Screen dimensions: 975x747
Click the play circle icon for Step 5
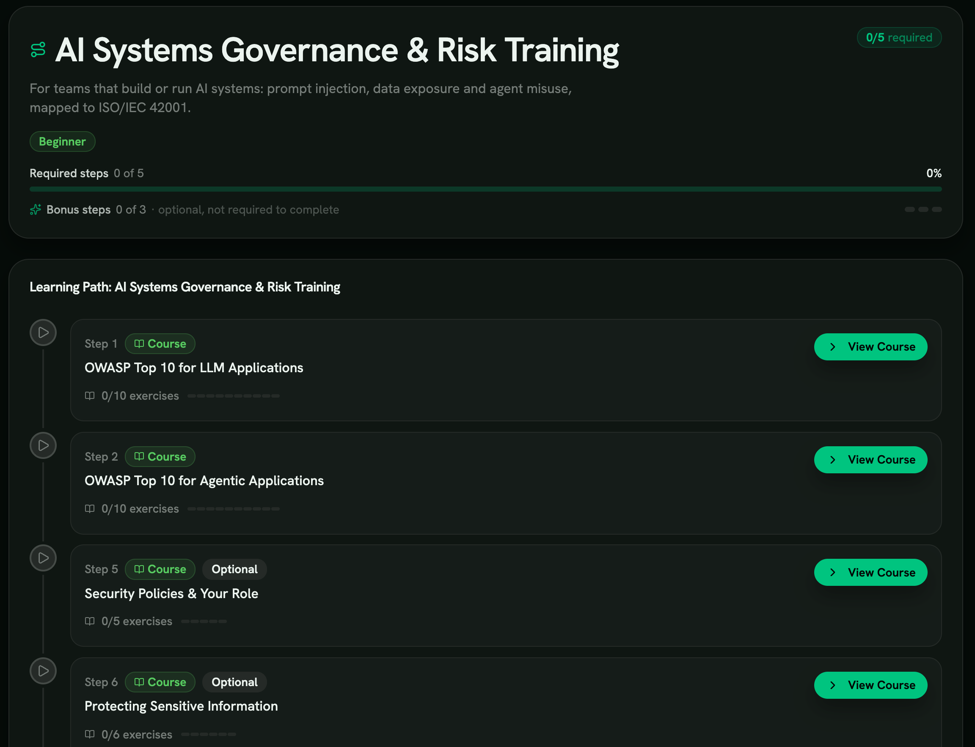click(x=43, y=558)
